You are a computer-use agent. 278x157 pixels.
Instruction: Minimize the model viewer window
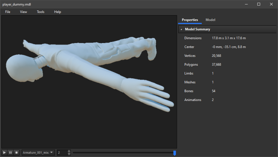pos(246,4)
